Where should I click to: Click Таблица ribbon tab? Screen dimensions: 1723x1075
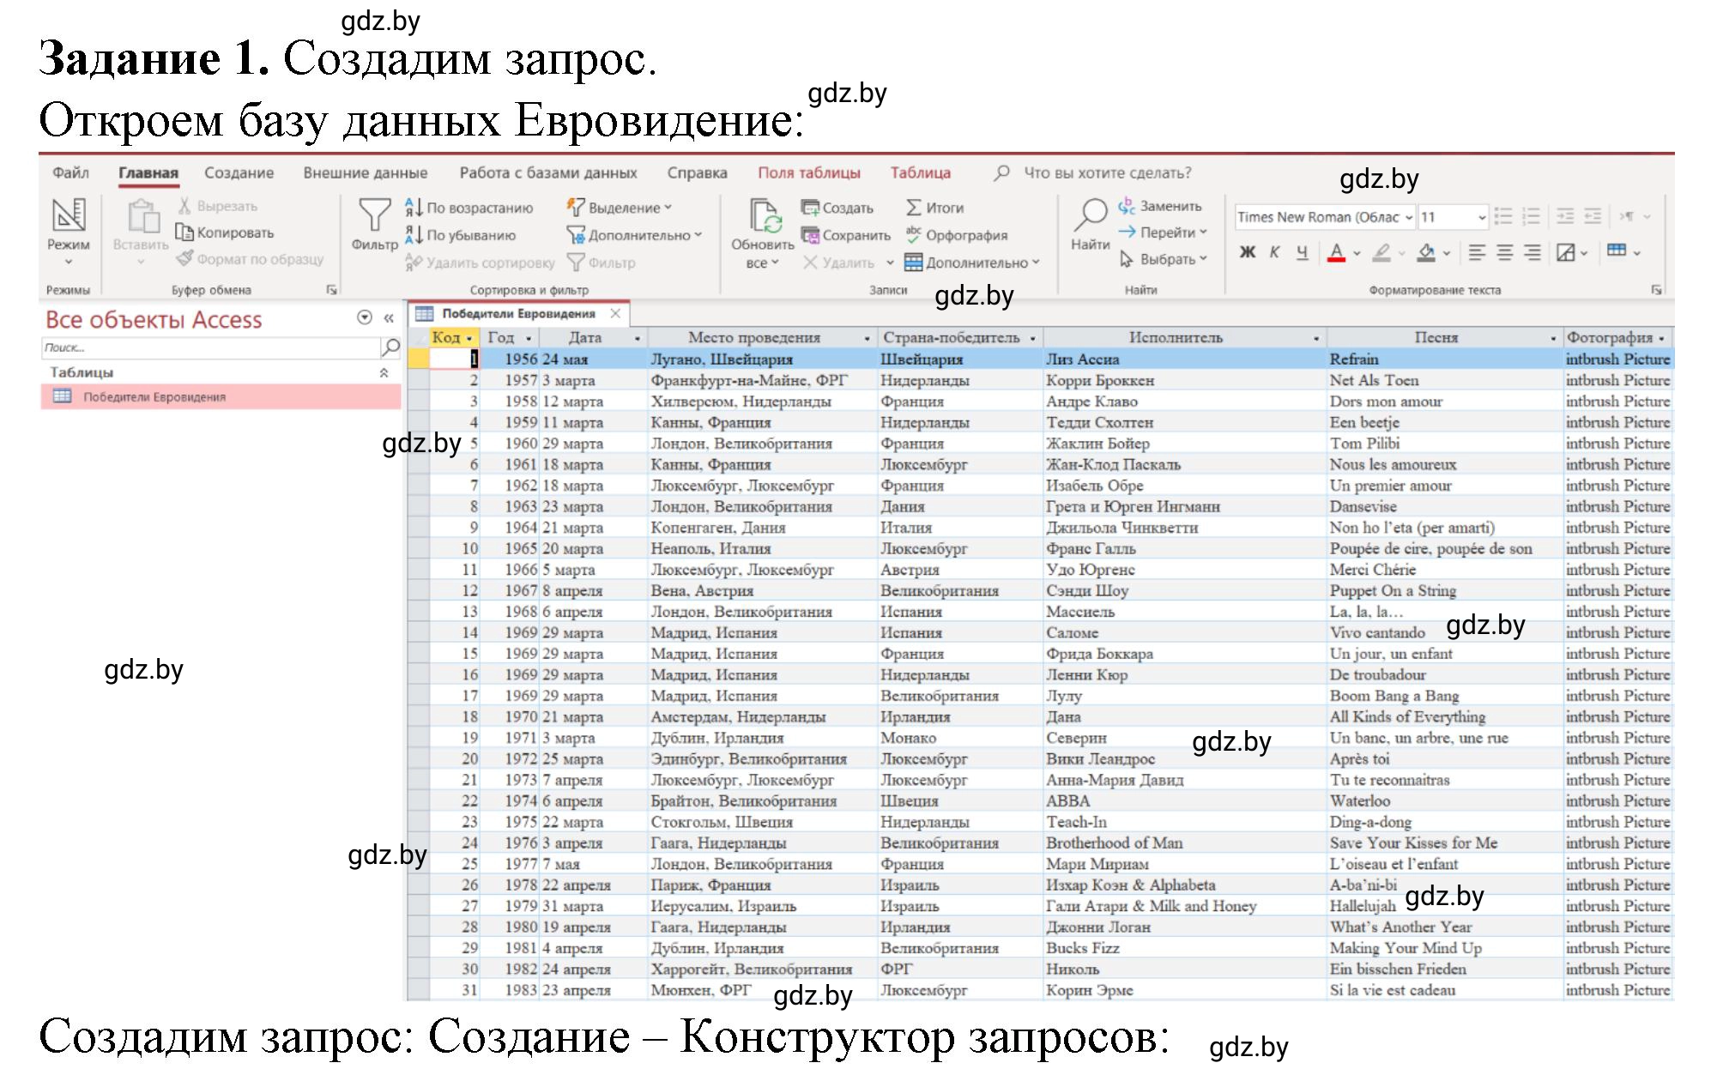(x=920, y=172)
